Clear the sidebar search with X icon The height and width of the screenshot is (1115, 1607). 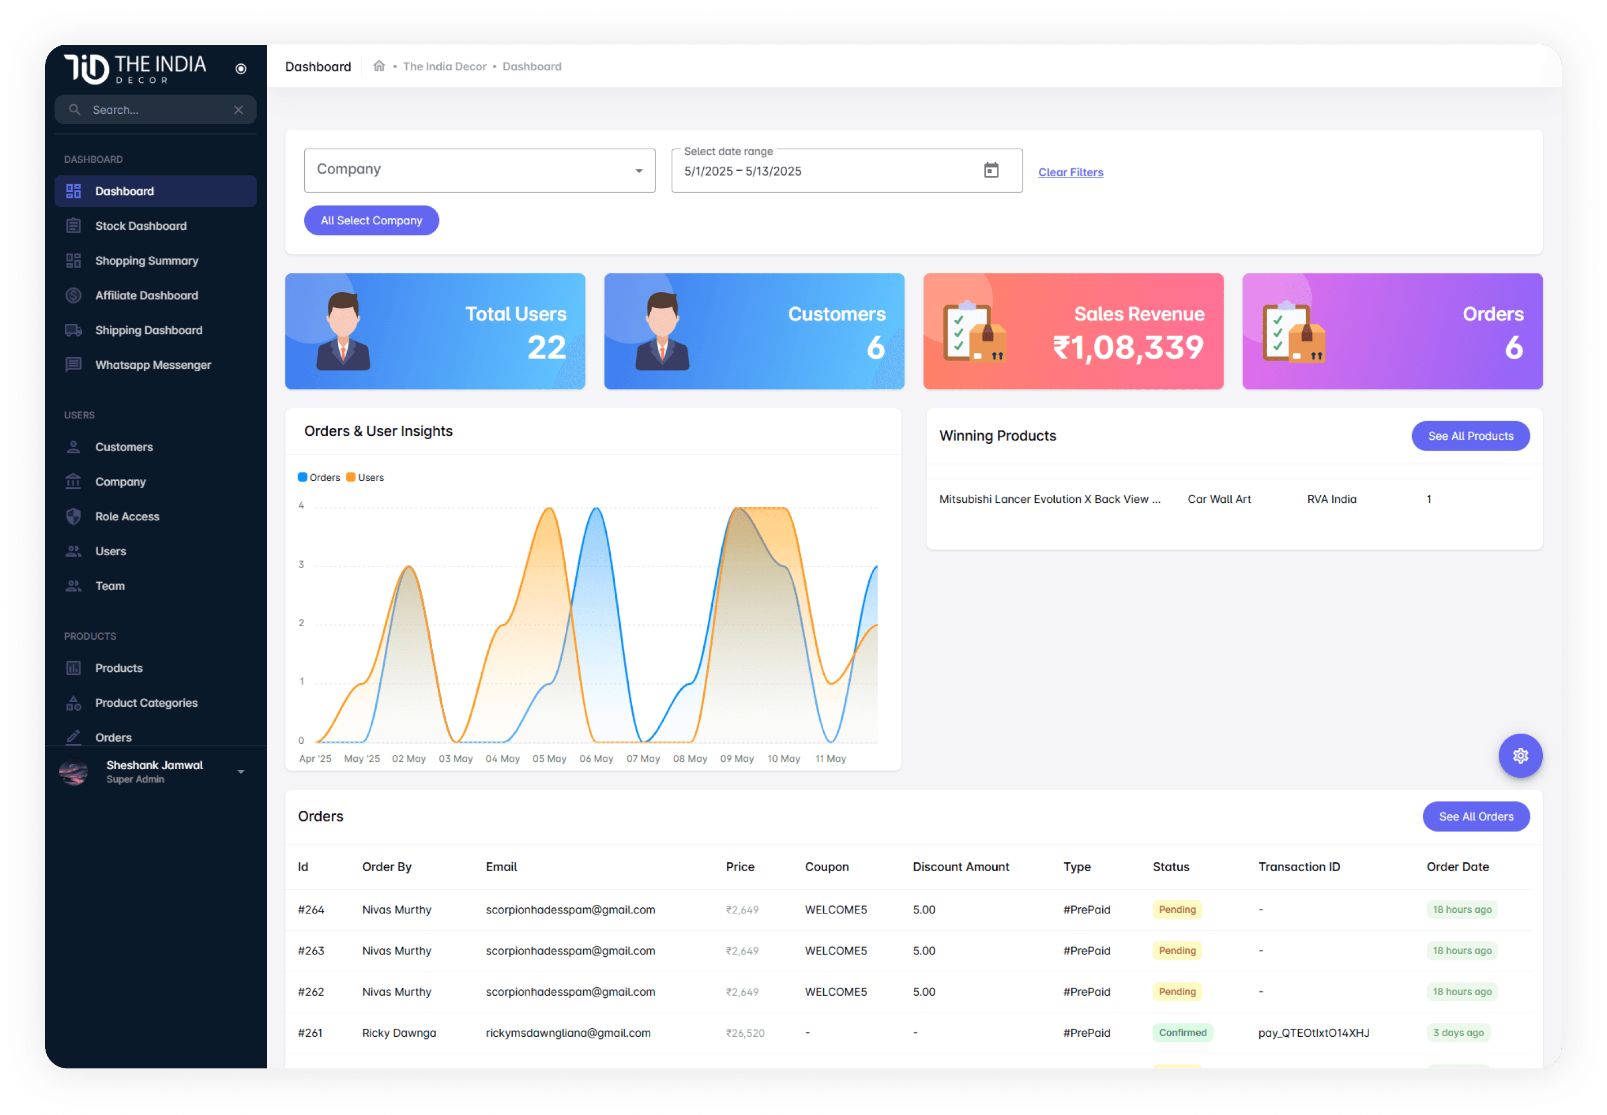pos(238,110)
